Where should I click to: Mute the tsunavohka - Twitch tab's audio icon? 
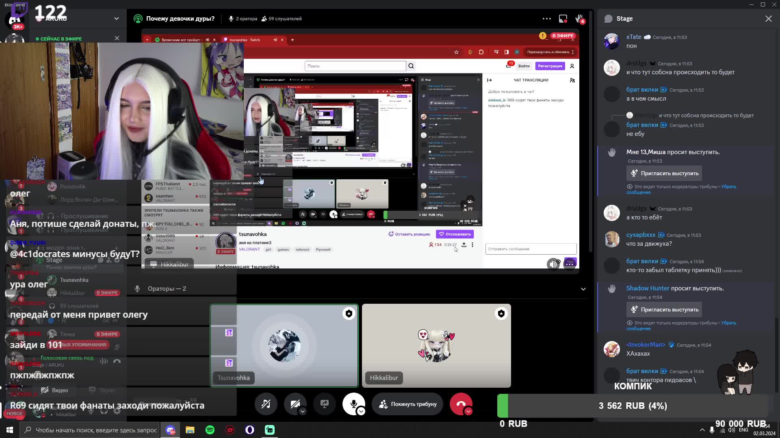click(x=275, y=40)
